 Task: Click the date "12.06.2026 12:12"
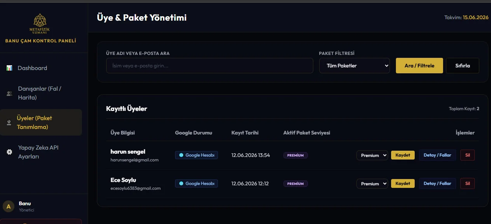coord(250,183)
